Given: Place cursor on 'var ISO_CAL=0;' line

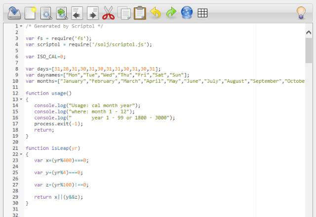Looking at the screenshot, I should (x=45, y=57).
